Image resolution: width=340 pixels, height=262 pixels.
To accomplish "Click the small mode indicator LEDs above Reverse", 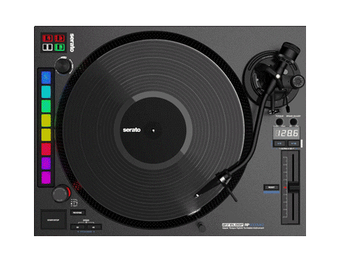I will click(x=74, y=203).
